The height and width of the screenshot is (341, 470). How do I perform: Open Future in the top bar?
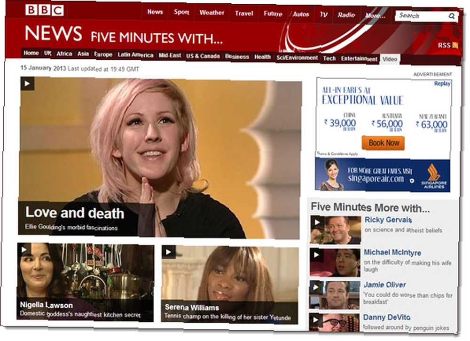pos(273,14)
